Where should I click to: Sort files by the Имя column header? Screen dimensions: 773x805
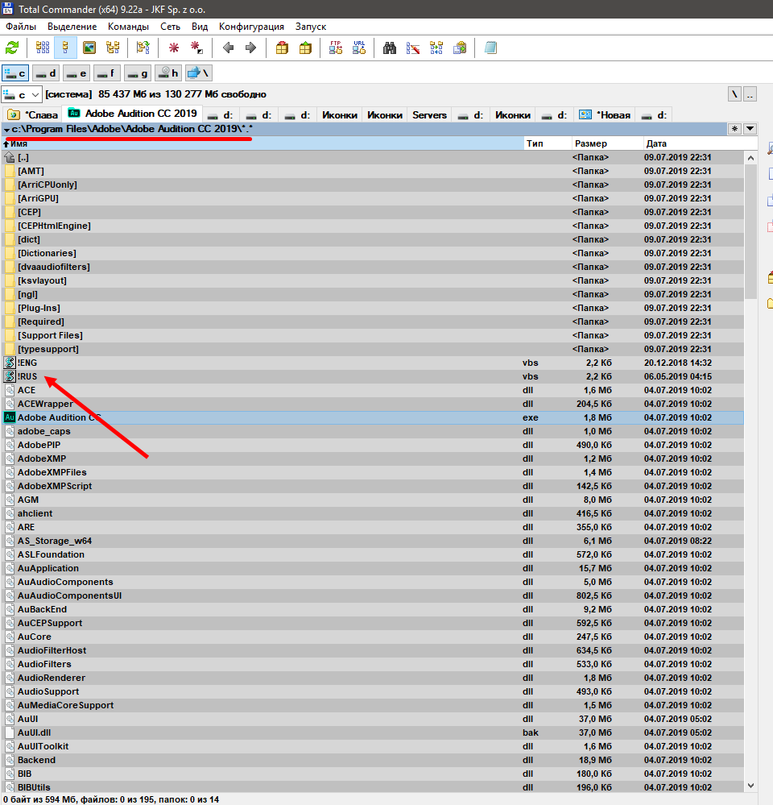click(262, 143)
